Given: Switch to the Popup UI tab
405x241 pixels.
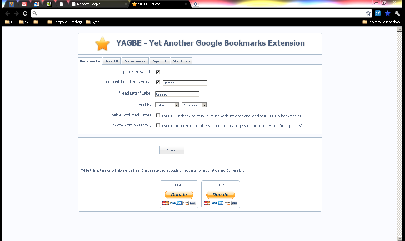Looking at the screenshot, I should pyautogui.click(x=160, y=61).
